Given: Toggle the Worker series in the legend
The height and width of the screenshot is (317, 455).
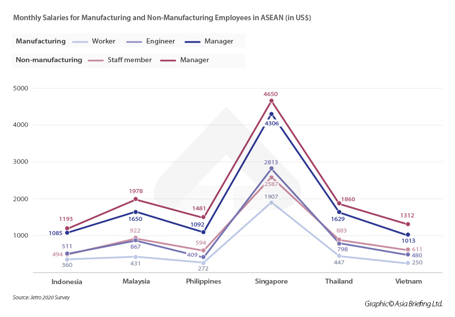Looking at the screenshot, I should point(104,41).
